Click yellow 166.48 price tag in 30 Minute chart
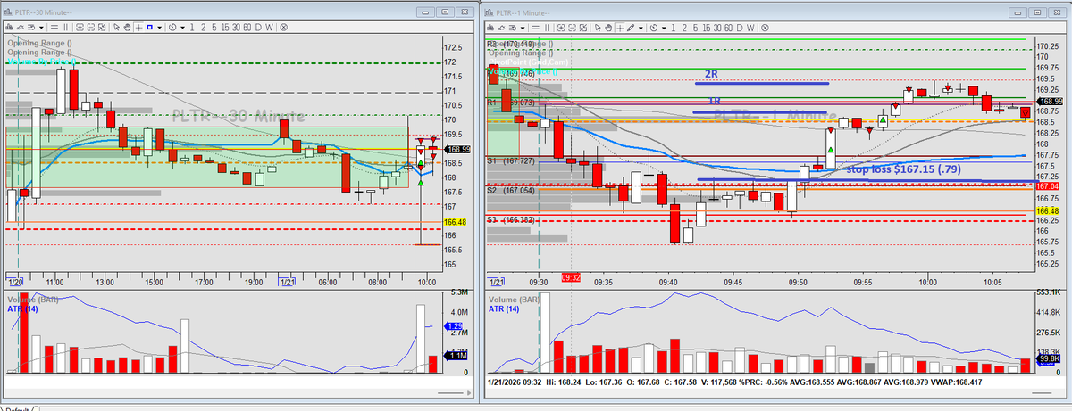 (455, 222)
